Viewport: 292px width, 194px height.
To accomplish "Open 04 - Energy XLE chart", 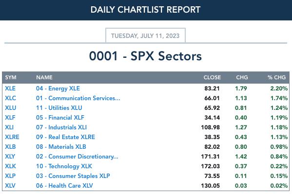I will pyautogui.click(x=58, y=88).
